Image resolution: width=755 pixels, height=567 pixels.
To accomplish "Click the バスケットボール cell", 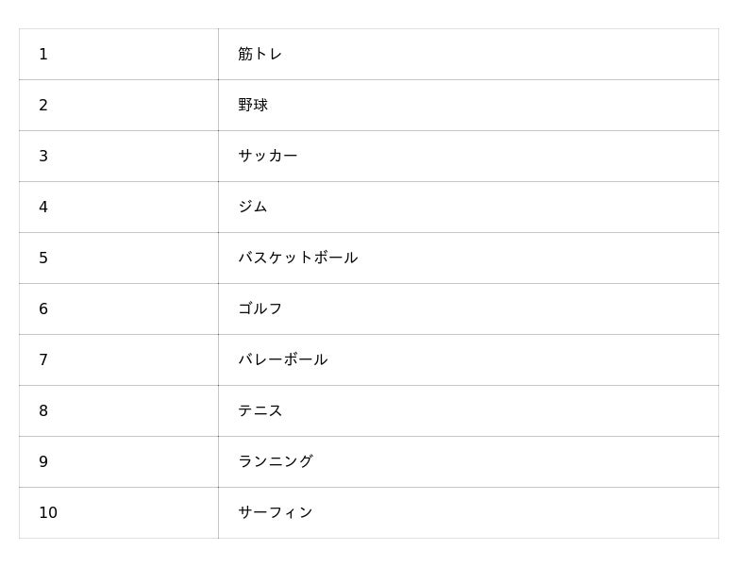I will pyautogui.click(x=298, y=258).
